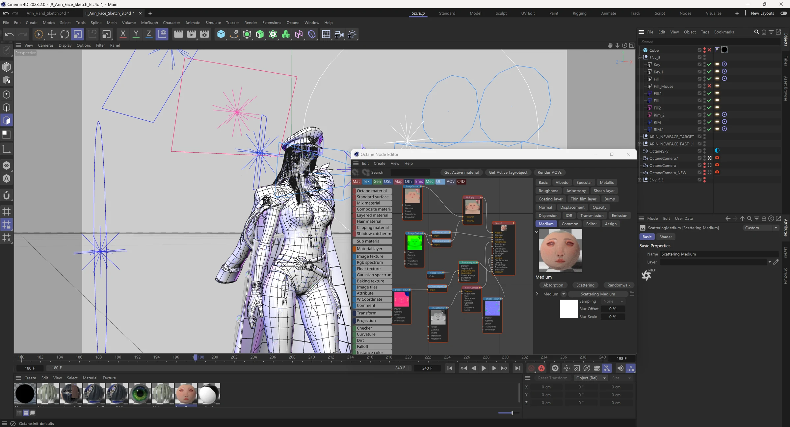Click the undo arrow in the main toolbar
This screenshot has width=790, height=427.
click(x=9, y=34)
